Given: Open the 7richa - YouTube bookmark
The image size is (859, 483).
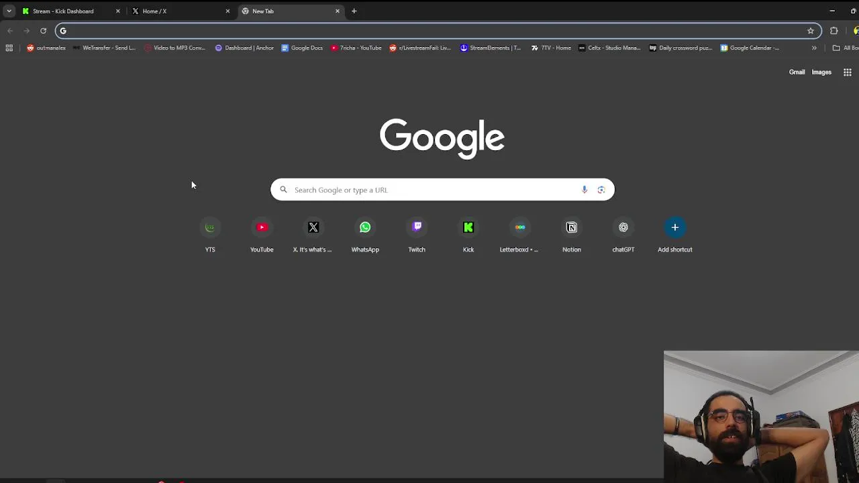Looking at the screenshot, I should [x=356, y=48].
